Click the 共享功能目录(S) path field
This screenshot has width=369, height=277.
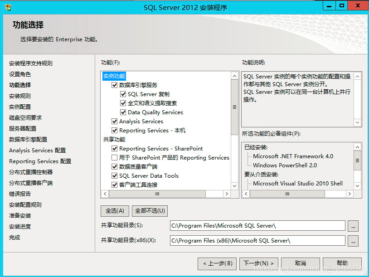257,226
